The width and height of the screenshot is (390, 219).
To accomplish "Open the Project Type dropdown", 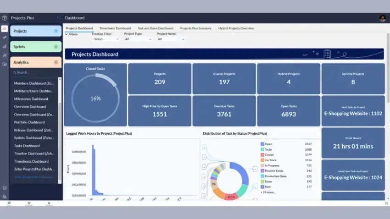I will (138, 39).
